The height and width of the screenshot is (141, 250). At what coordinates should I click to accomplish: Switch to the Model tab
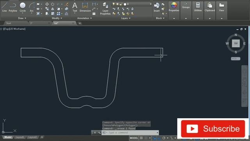click(x=8, y=137)
